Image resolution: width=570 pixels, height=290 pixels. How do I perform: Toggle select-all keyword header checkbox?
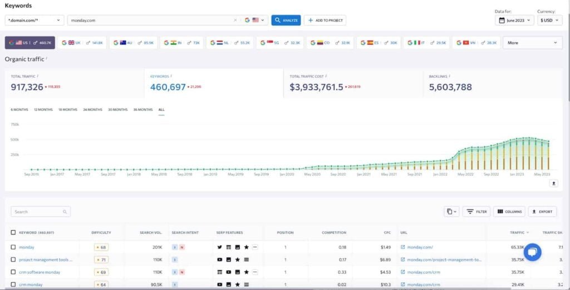[13, 232]
